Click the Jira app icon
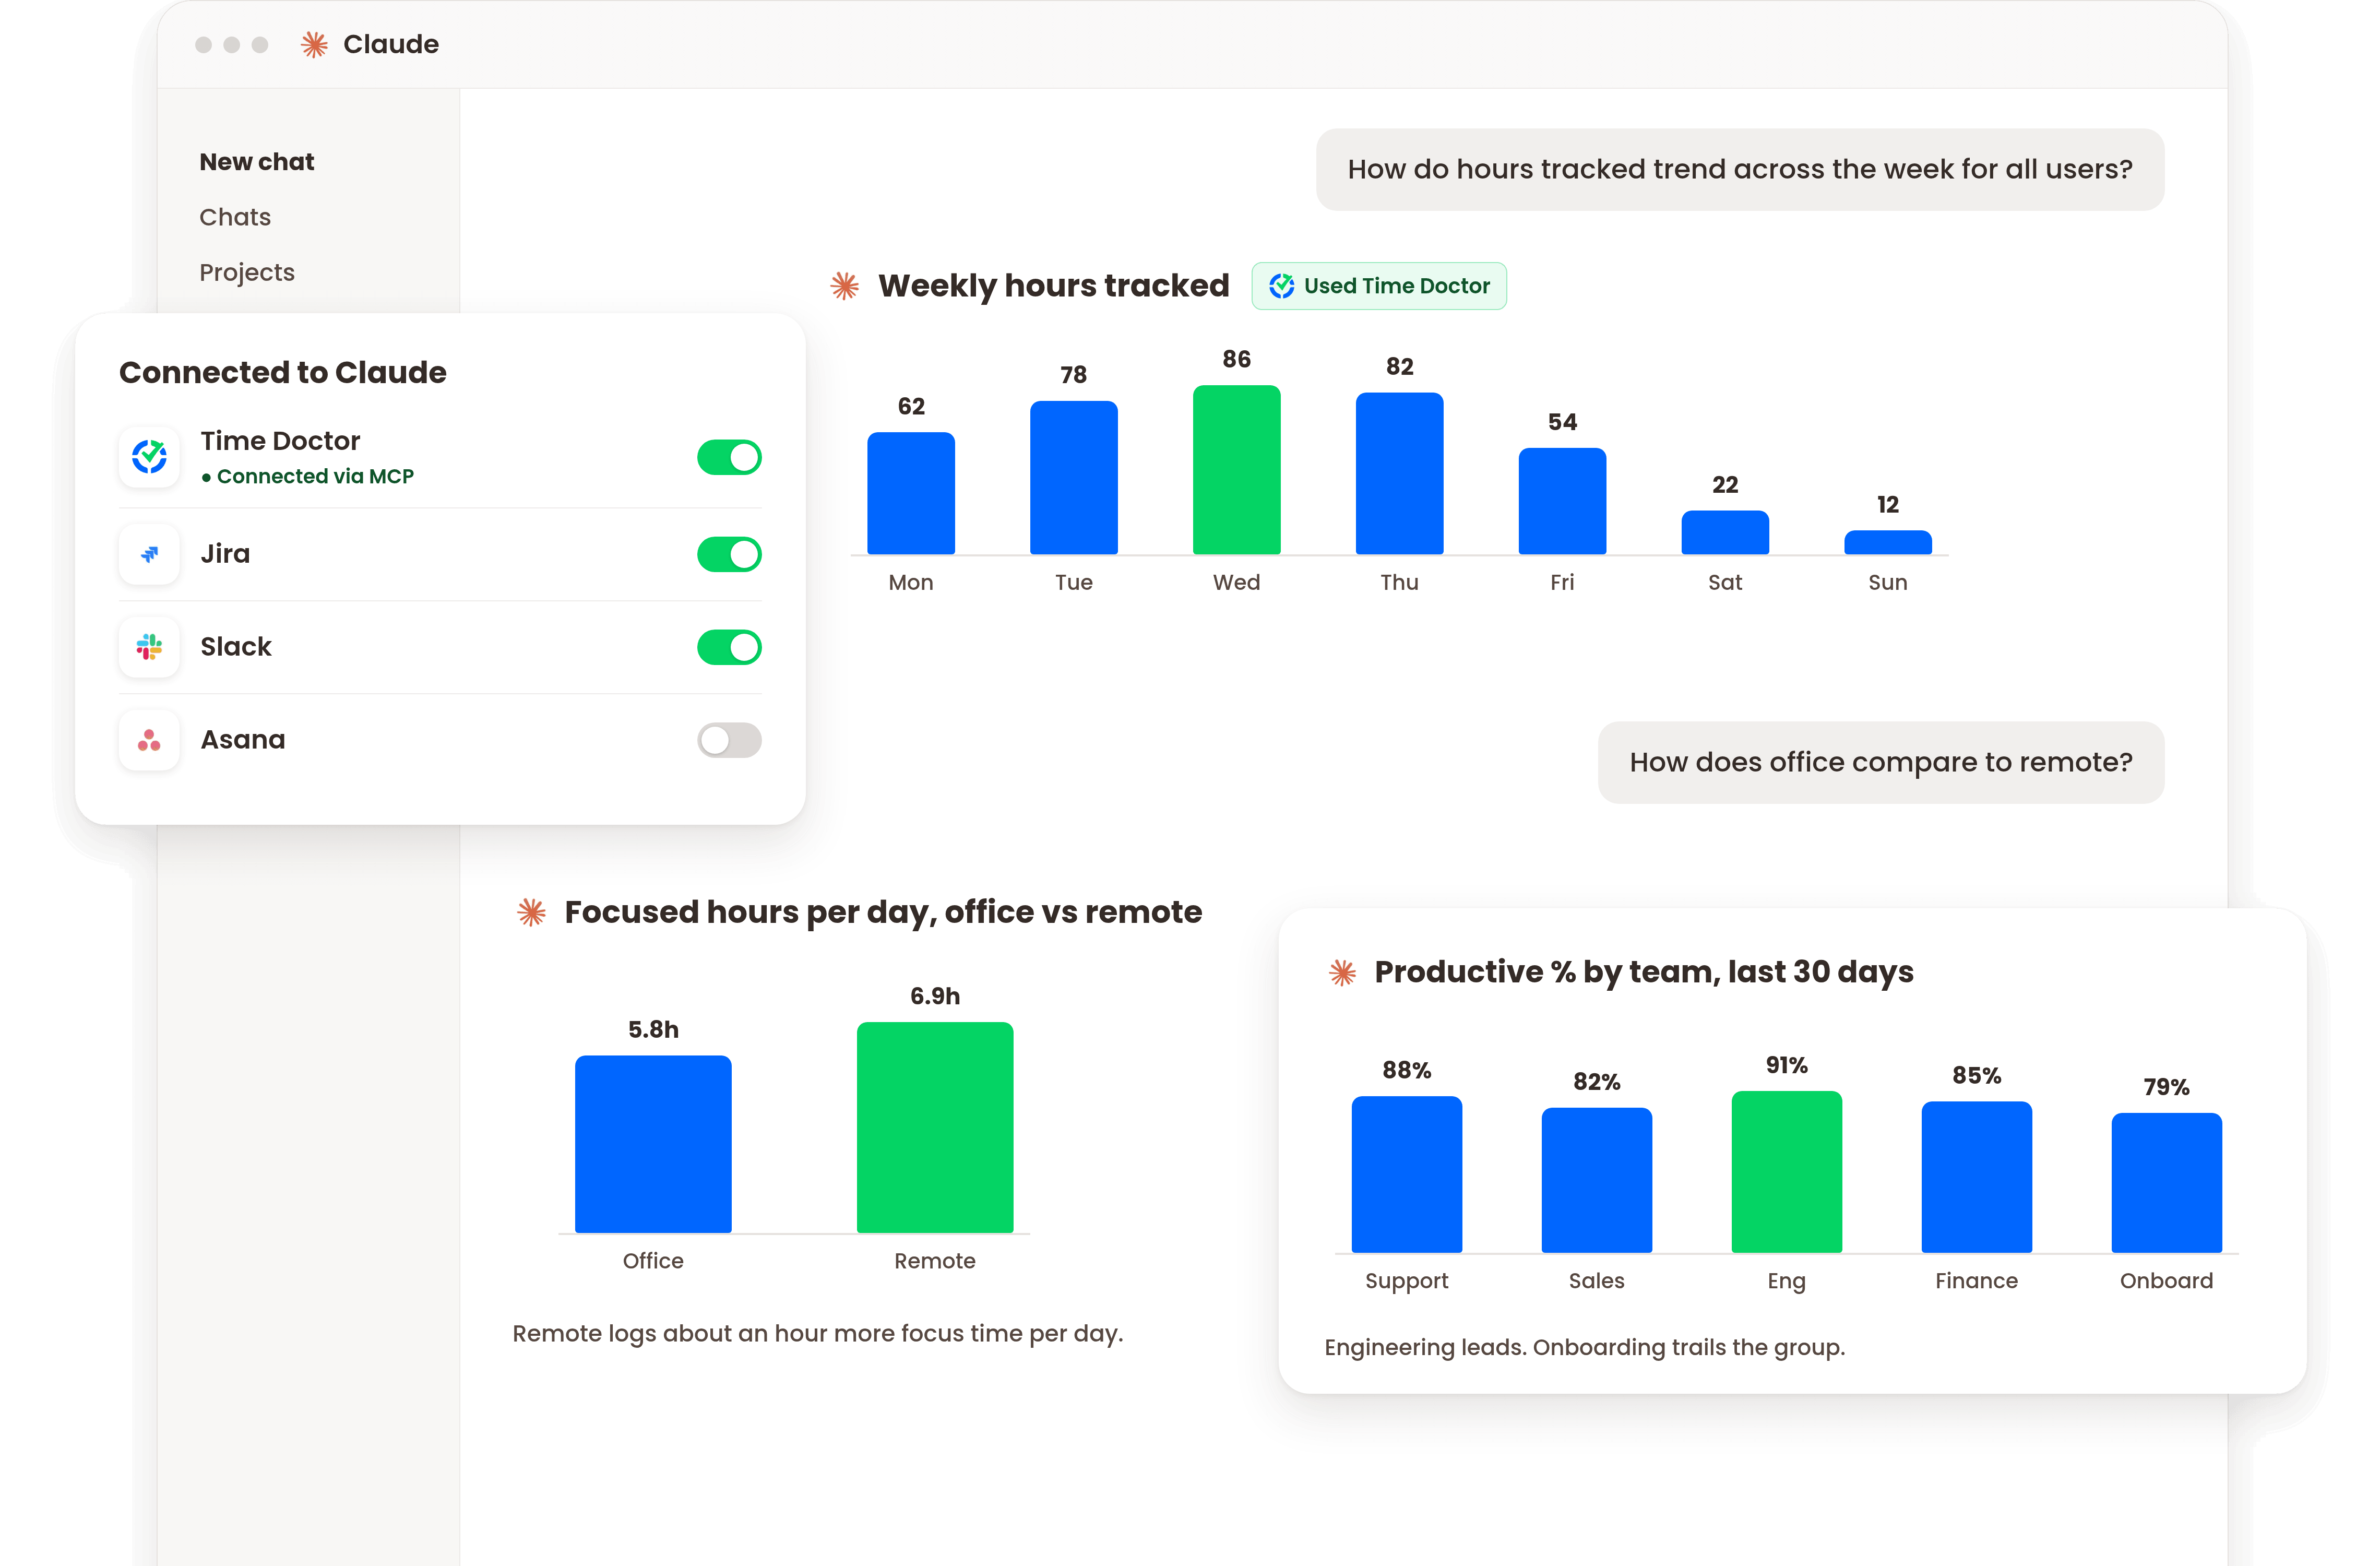Viewport: 2380px width, 1566px height. (x=150, y=554)
